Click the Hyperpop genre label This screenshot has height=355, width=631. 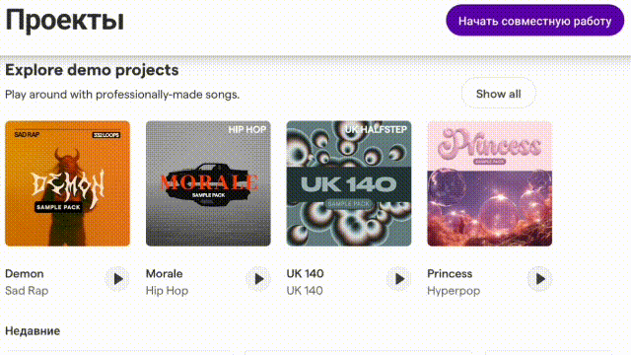click(x=454, y=291)
